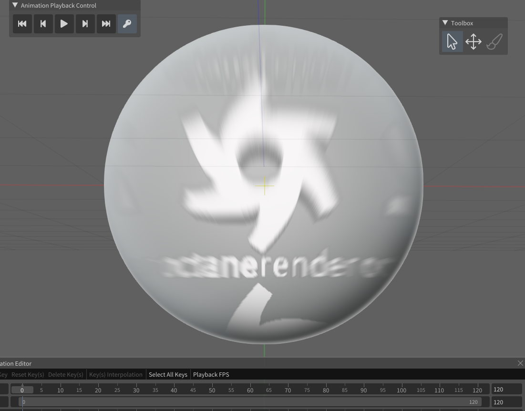Jump to last frame of animation
Viewport: 525px width, 411px height.
coord(106,24)
